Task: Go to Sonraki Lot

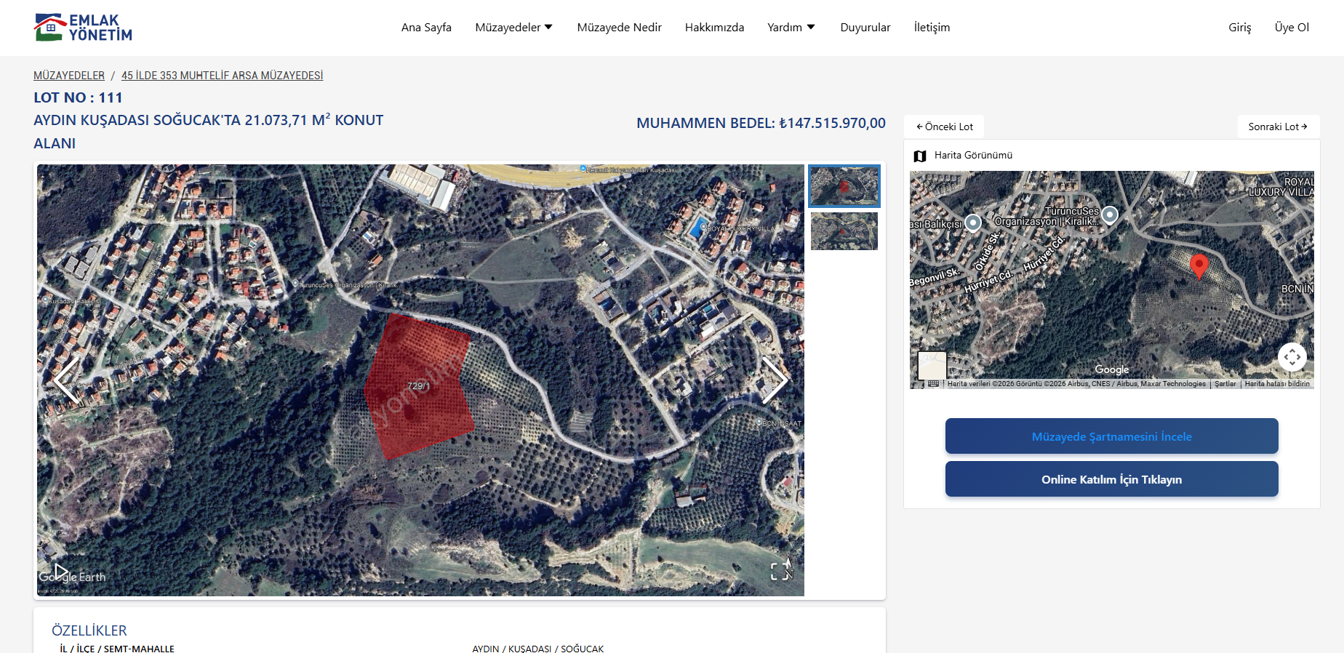Action: tap(1278, 127)
